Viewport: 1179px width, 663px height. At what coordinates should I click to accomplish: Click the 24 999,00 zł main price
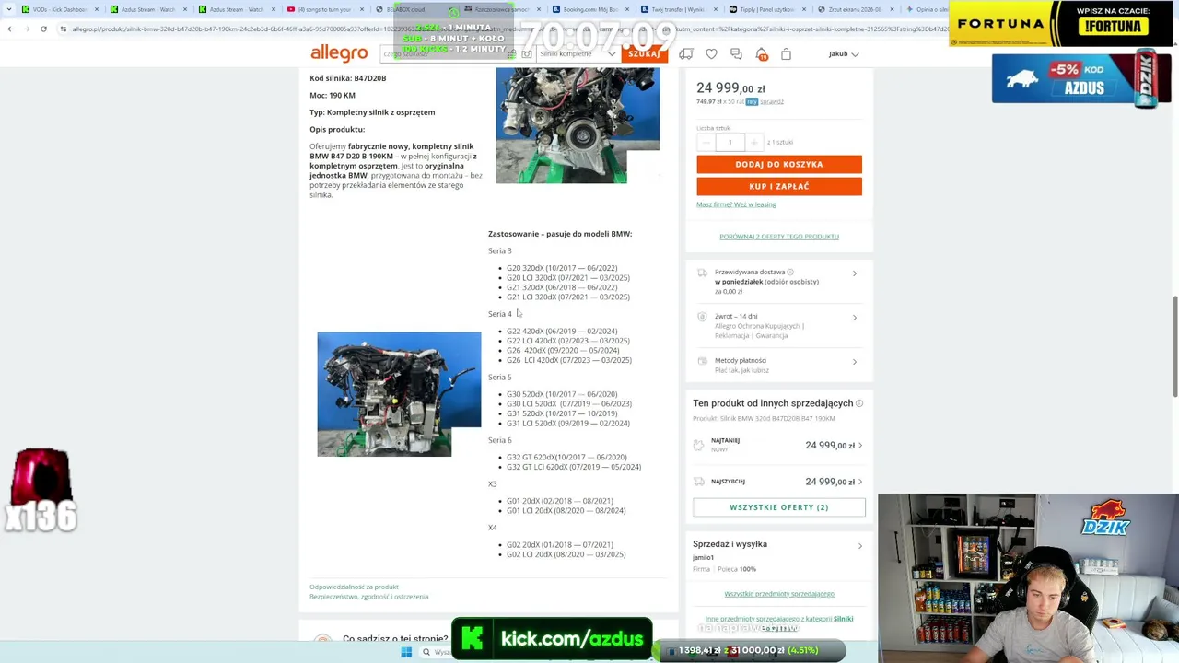coord(730,88)
